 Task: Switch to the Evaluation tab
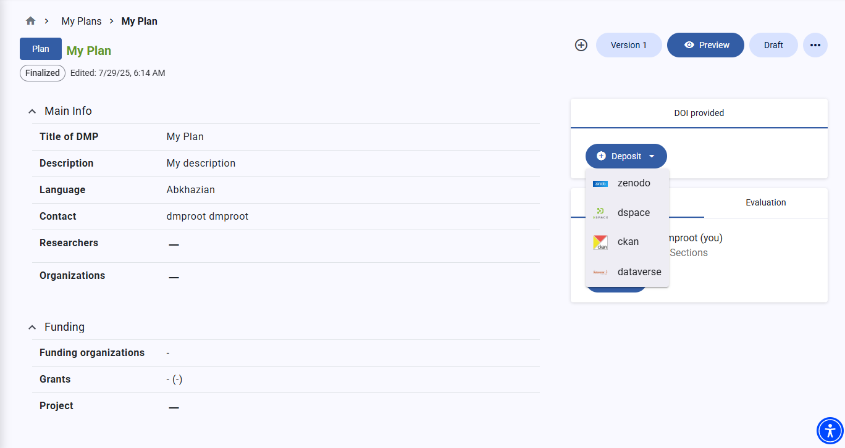[x=765, y=202]
